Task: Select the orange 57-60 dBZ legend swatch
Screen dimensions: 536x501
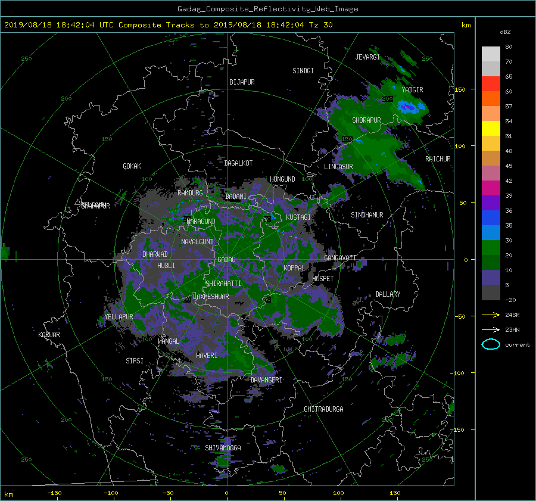Action: click(x=491, y=99)
